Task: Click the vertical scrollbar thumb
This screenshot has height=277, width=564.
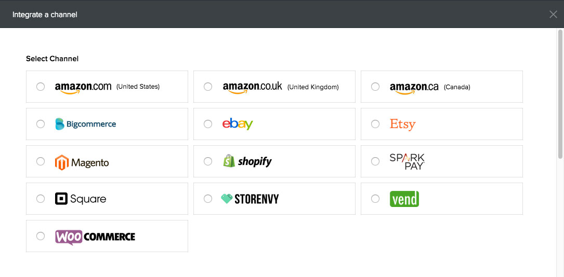Action: coord(560,93)
